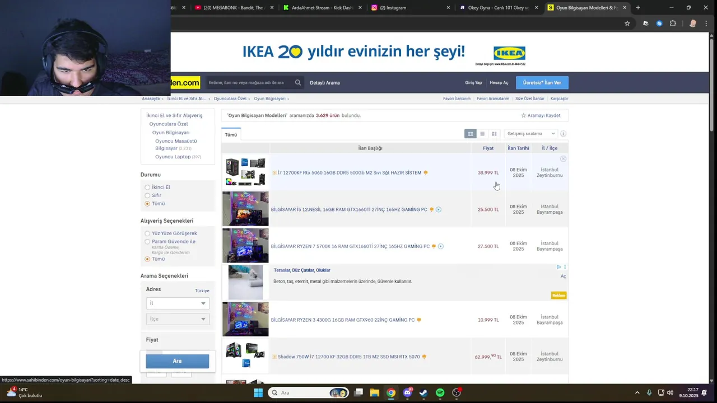Open a new browser tab with plus
Screen dimensions: 717x403
pyautogui.click(x=638, y=8)
